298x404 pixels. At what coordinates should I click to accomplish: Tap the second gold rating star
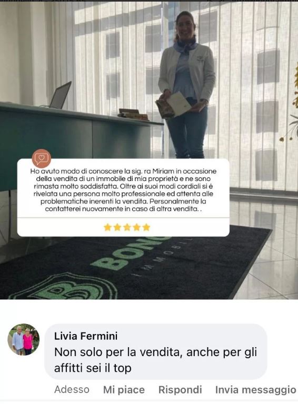tap(117, 227)
